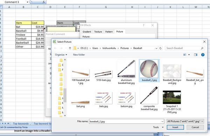Click the folder tree scrollbar thumb
The width and height of the screenshot is (210, 136).
[x=65, y=95]
